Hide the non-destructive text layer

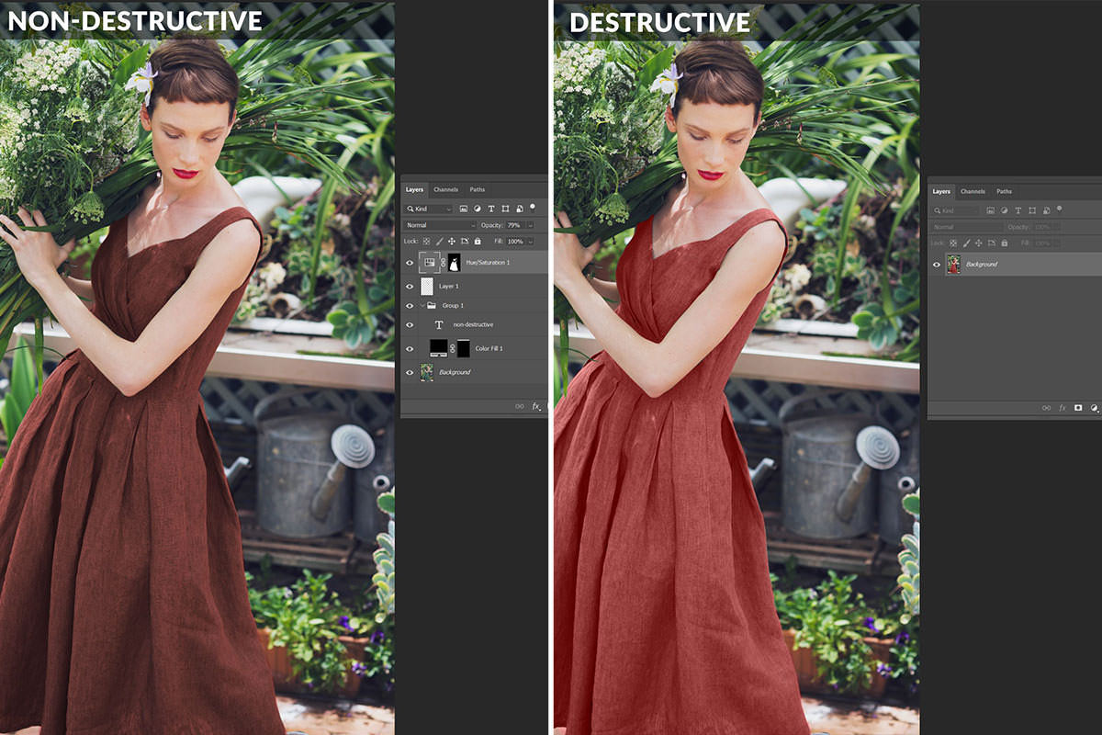point(410,324)
